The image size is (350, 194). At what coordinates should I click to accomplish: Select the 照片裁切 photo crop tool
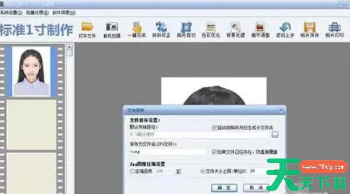186,30
